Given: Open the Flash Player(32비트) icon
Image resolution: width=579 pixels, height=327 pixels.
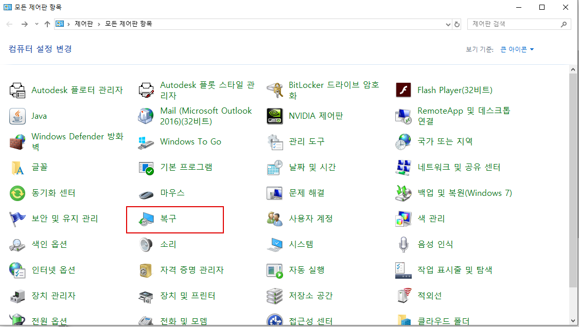Looking at the screenshot, I should [x=403, y=90].
